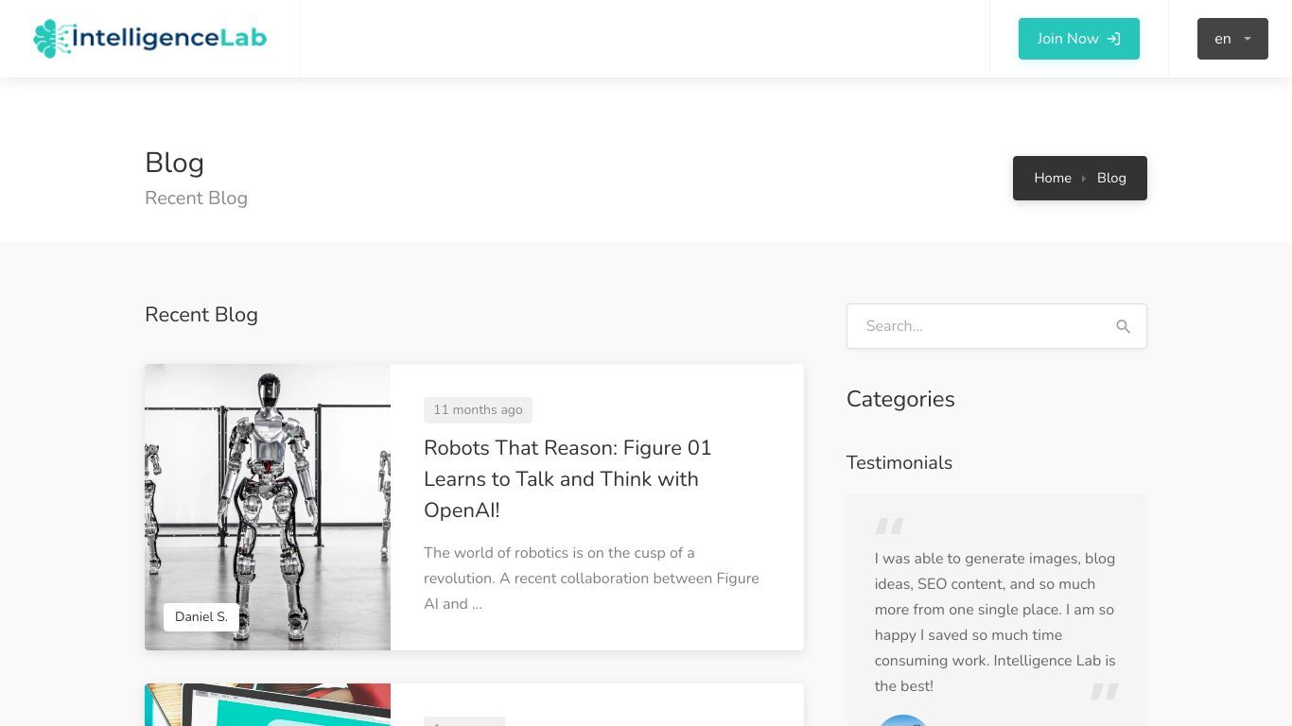This screenshot has height=726, width=1292.
Task: Open the Figure 01 robot article thumbnail
Action: click(268, 507)
